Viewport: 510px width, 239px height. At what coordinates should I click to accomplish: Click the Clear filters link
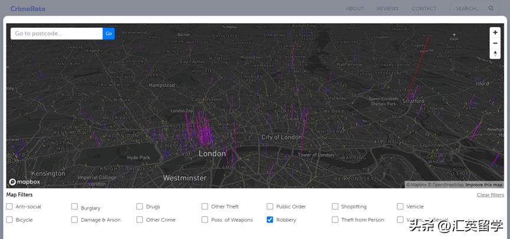tap(490, 195)
